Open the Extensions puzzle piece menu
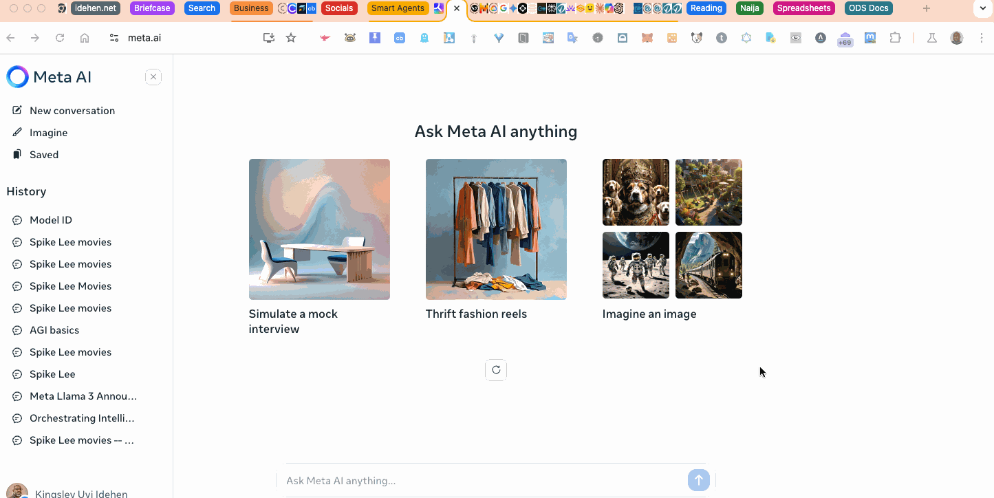The width and height of the screenshot is (994, 498). (x=895, y=38)
